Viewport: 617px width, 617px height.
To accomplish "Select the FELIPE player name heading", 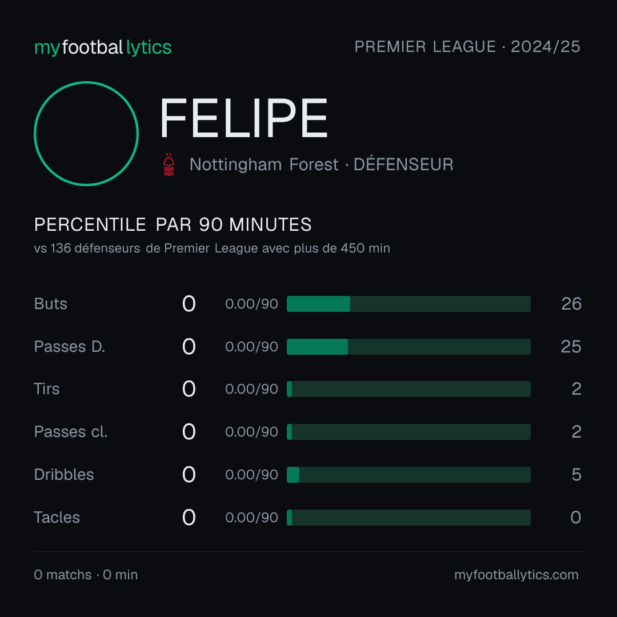I will [x=243, y=118].
